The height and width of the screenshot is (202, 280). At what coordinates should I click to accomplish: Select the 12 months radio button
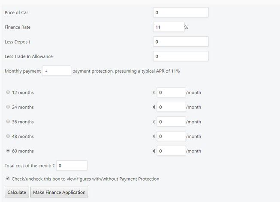click(x=8, y=93)
